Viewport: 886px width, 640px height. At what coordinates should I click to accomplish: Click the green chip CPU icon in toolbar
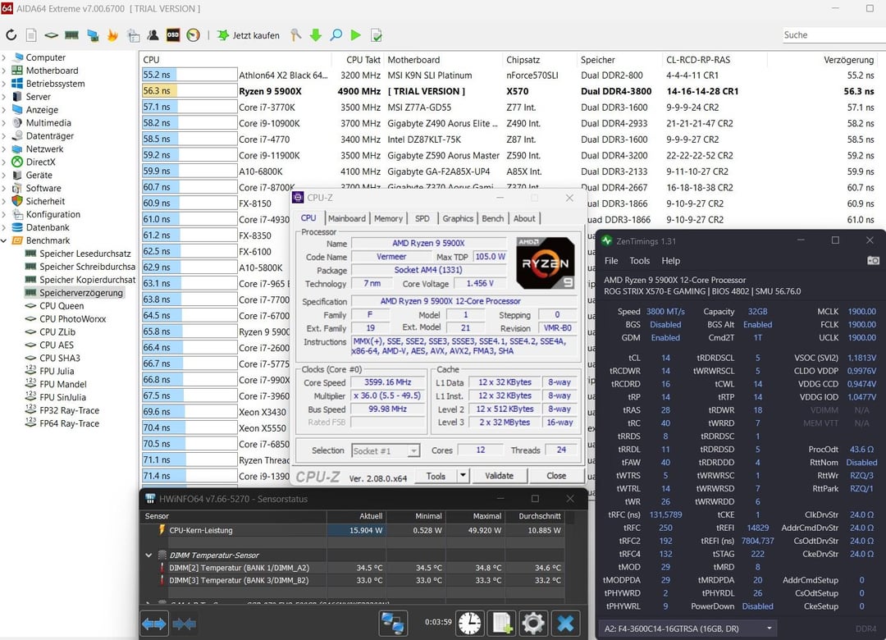point(52,35)
